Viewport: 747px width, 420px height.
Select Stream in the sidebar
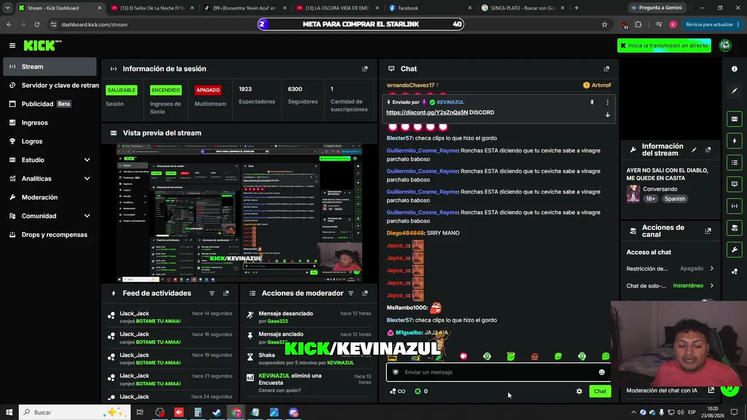click(50, 66)
